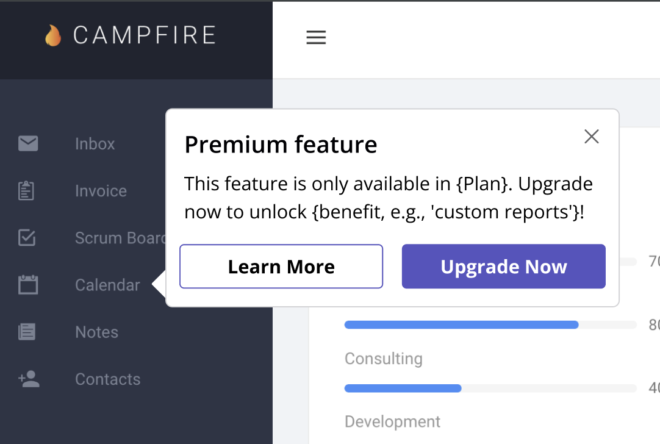The height and width of the screenshot is (444, 660).
Task: Click the Learn More button
Action: coord(281,267)
